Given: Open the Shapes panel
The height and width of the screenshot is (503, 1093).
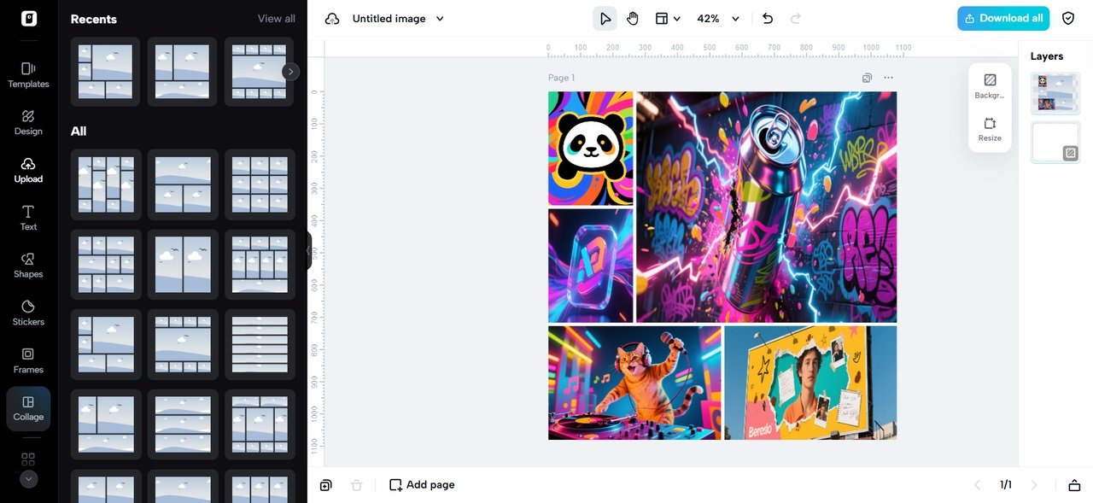Looking at the screenshot, I should 28,265.
